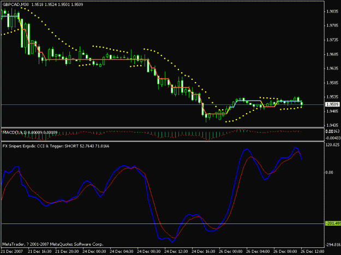The image size is (341, 255).
Task: Click the current price tag 1.9509
Action: coord(332,104)
